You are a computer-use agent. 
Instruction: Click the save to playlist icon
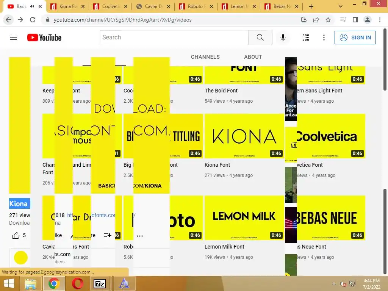coord(107,235)
